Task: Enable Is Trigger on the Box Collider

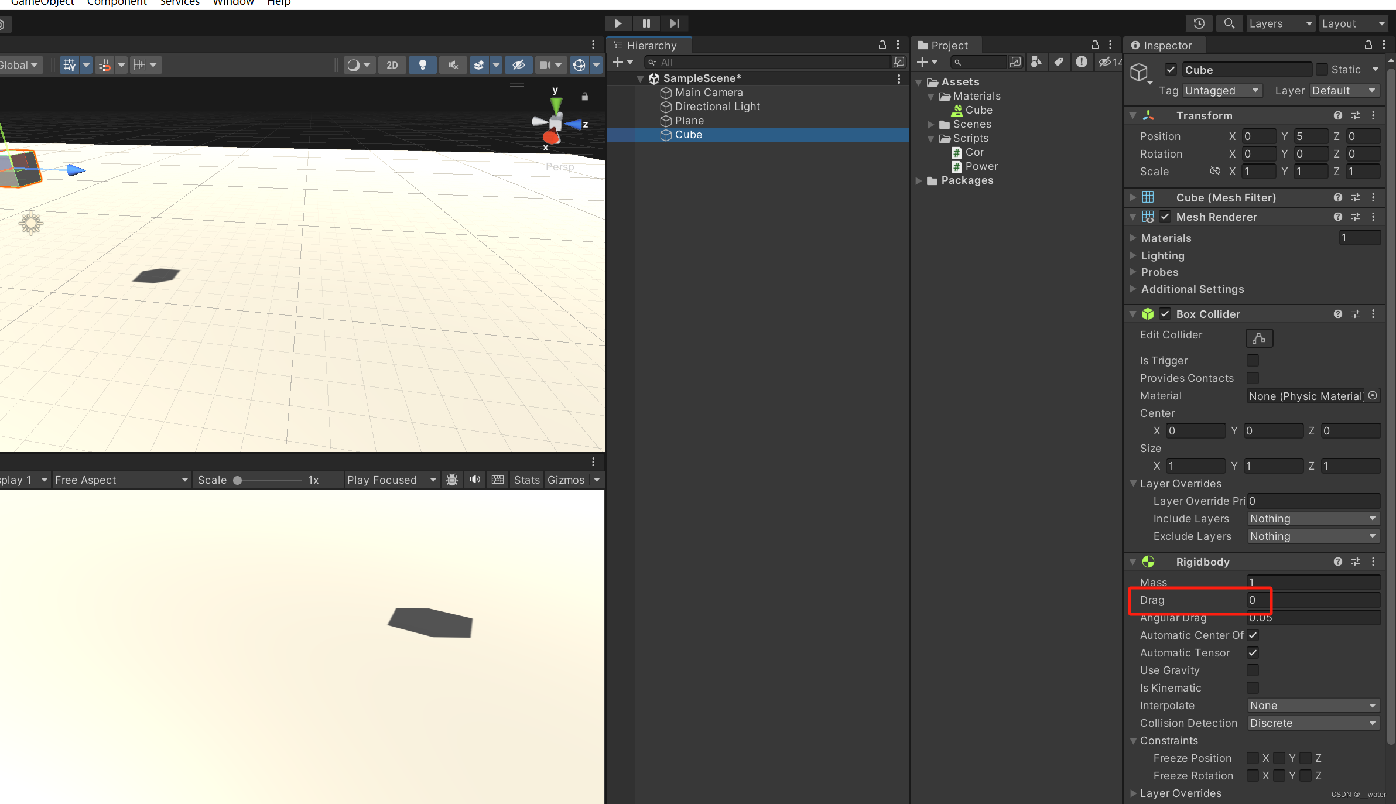Action: pos(1253,360)
